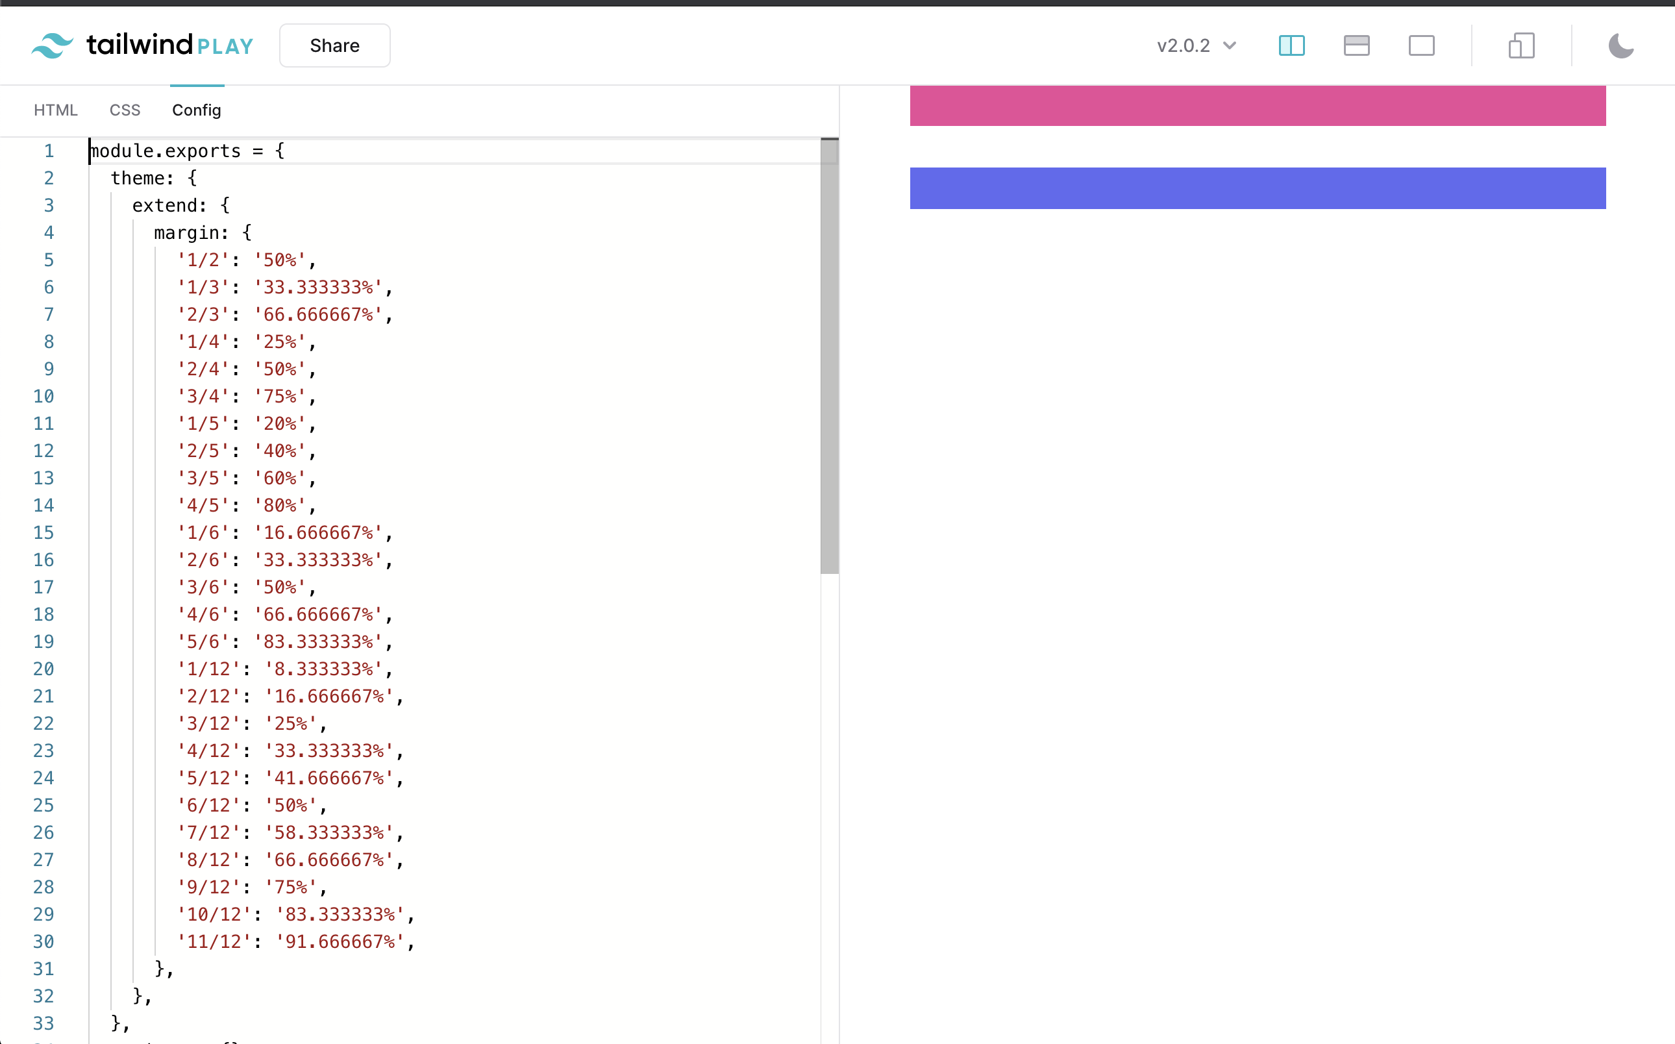Image resolution: width=1675 pixels, height=1044 pixels.
Task: Click the '3/5' key on line 13
Action: coord(203,478)
